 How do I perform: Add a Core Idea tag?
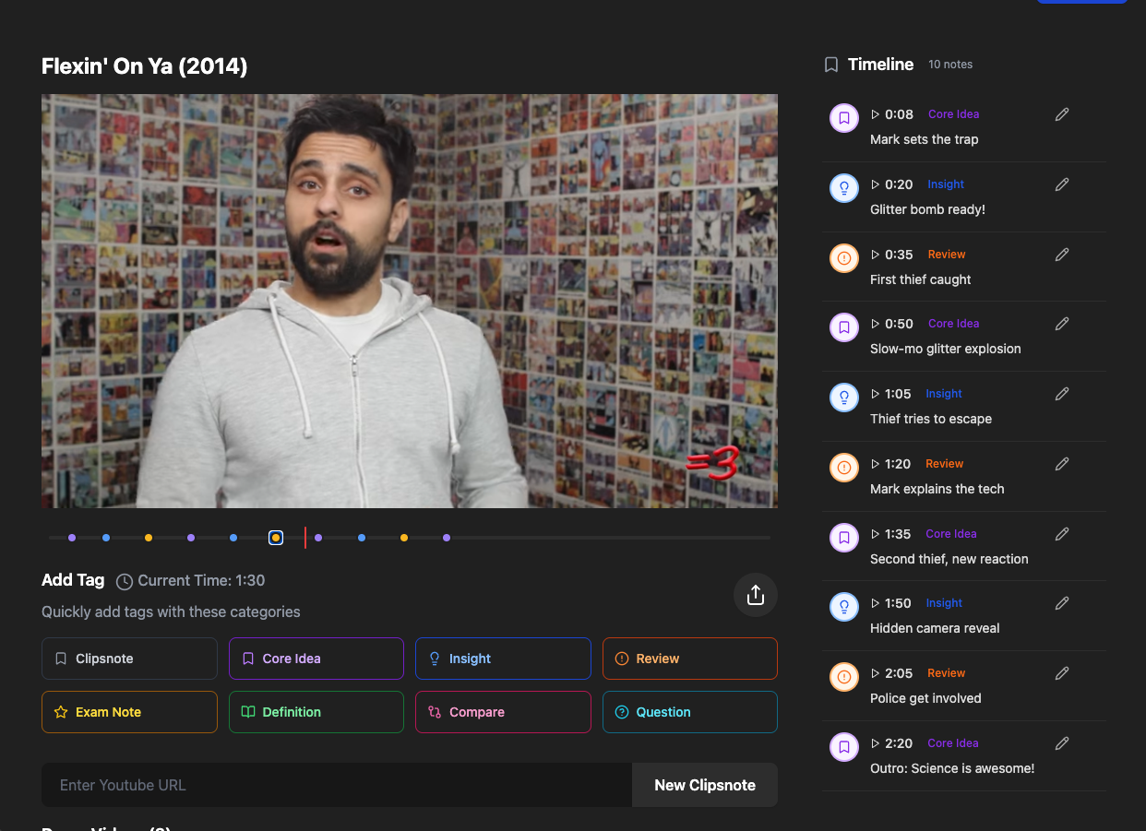pos(316,659)
